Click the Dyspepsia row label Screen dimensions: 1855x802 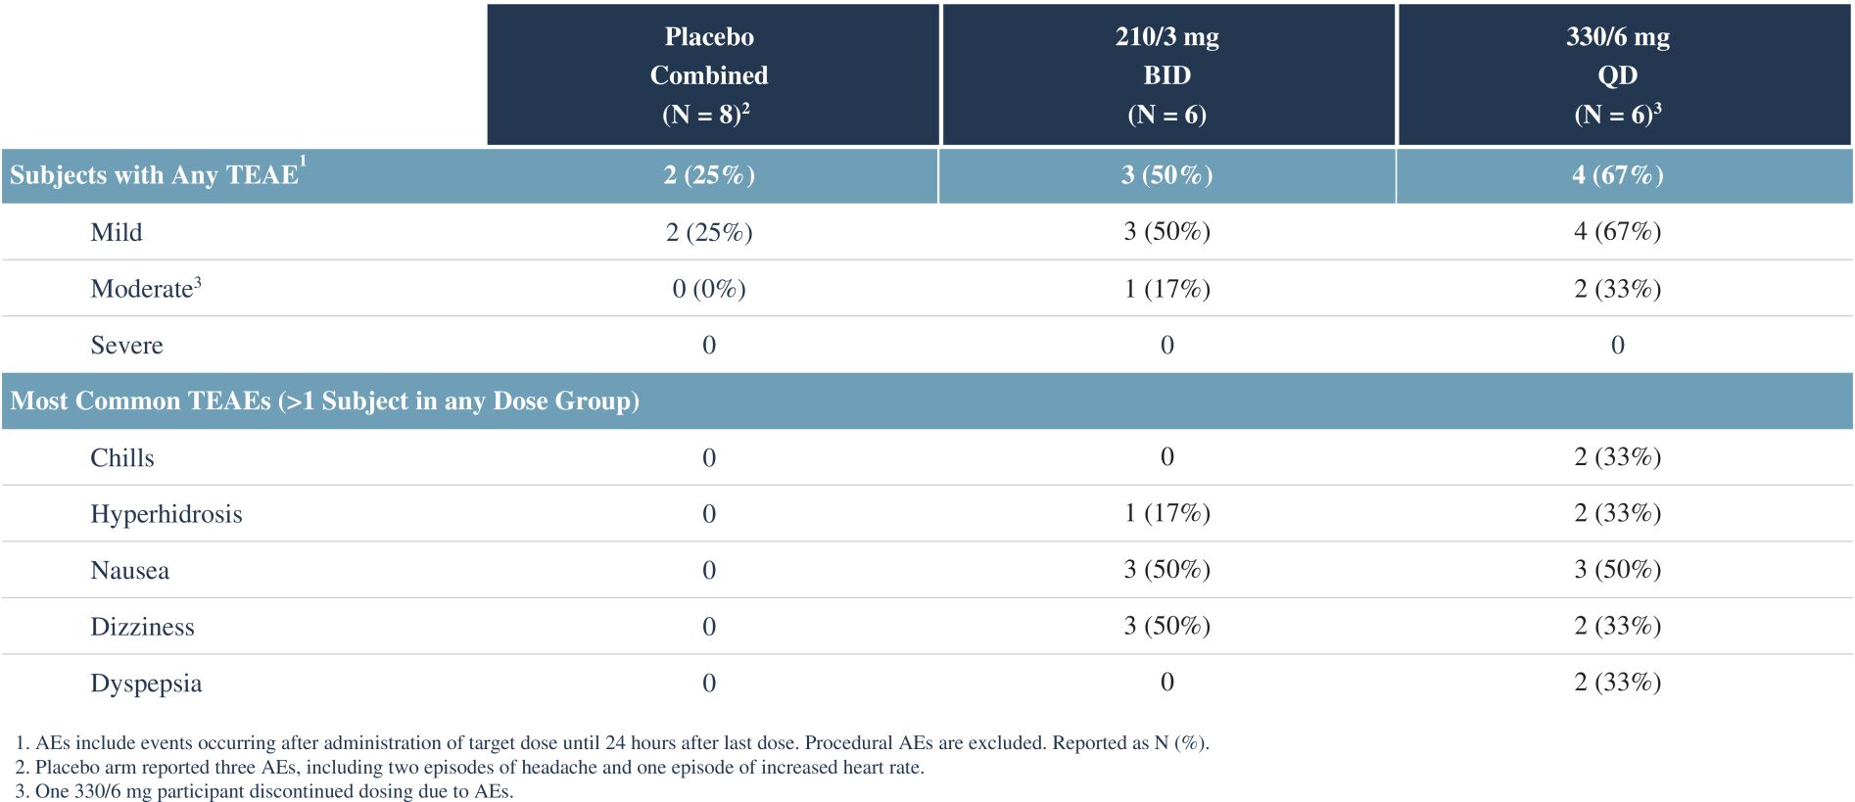pyautogui.click(x=146, y=683)
